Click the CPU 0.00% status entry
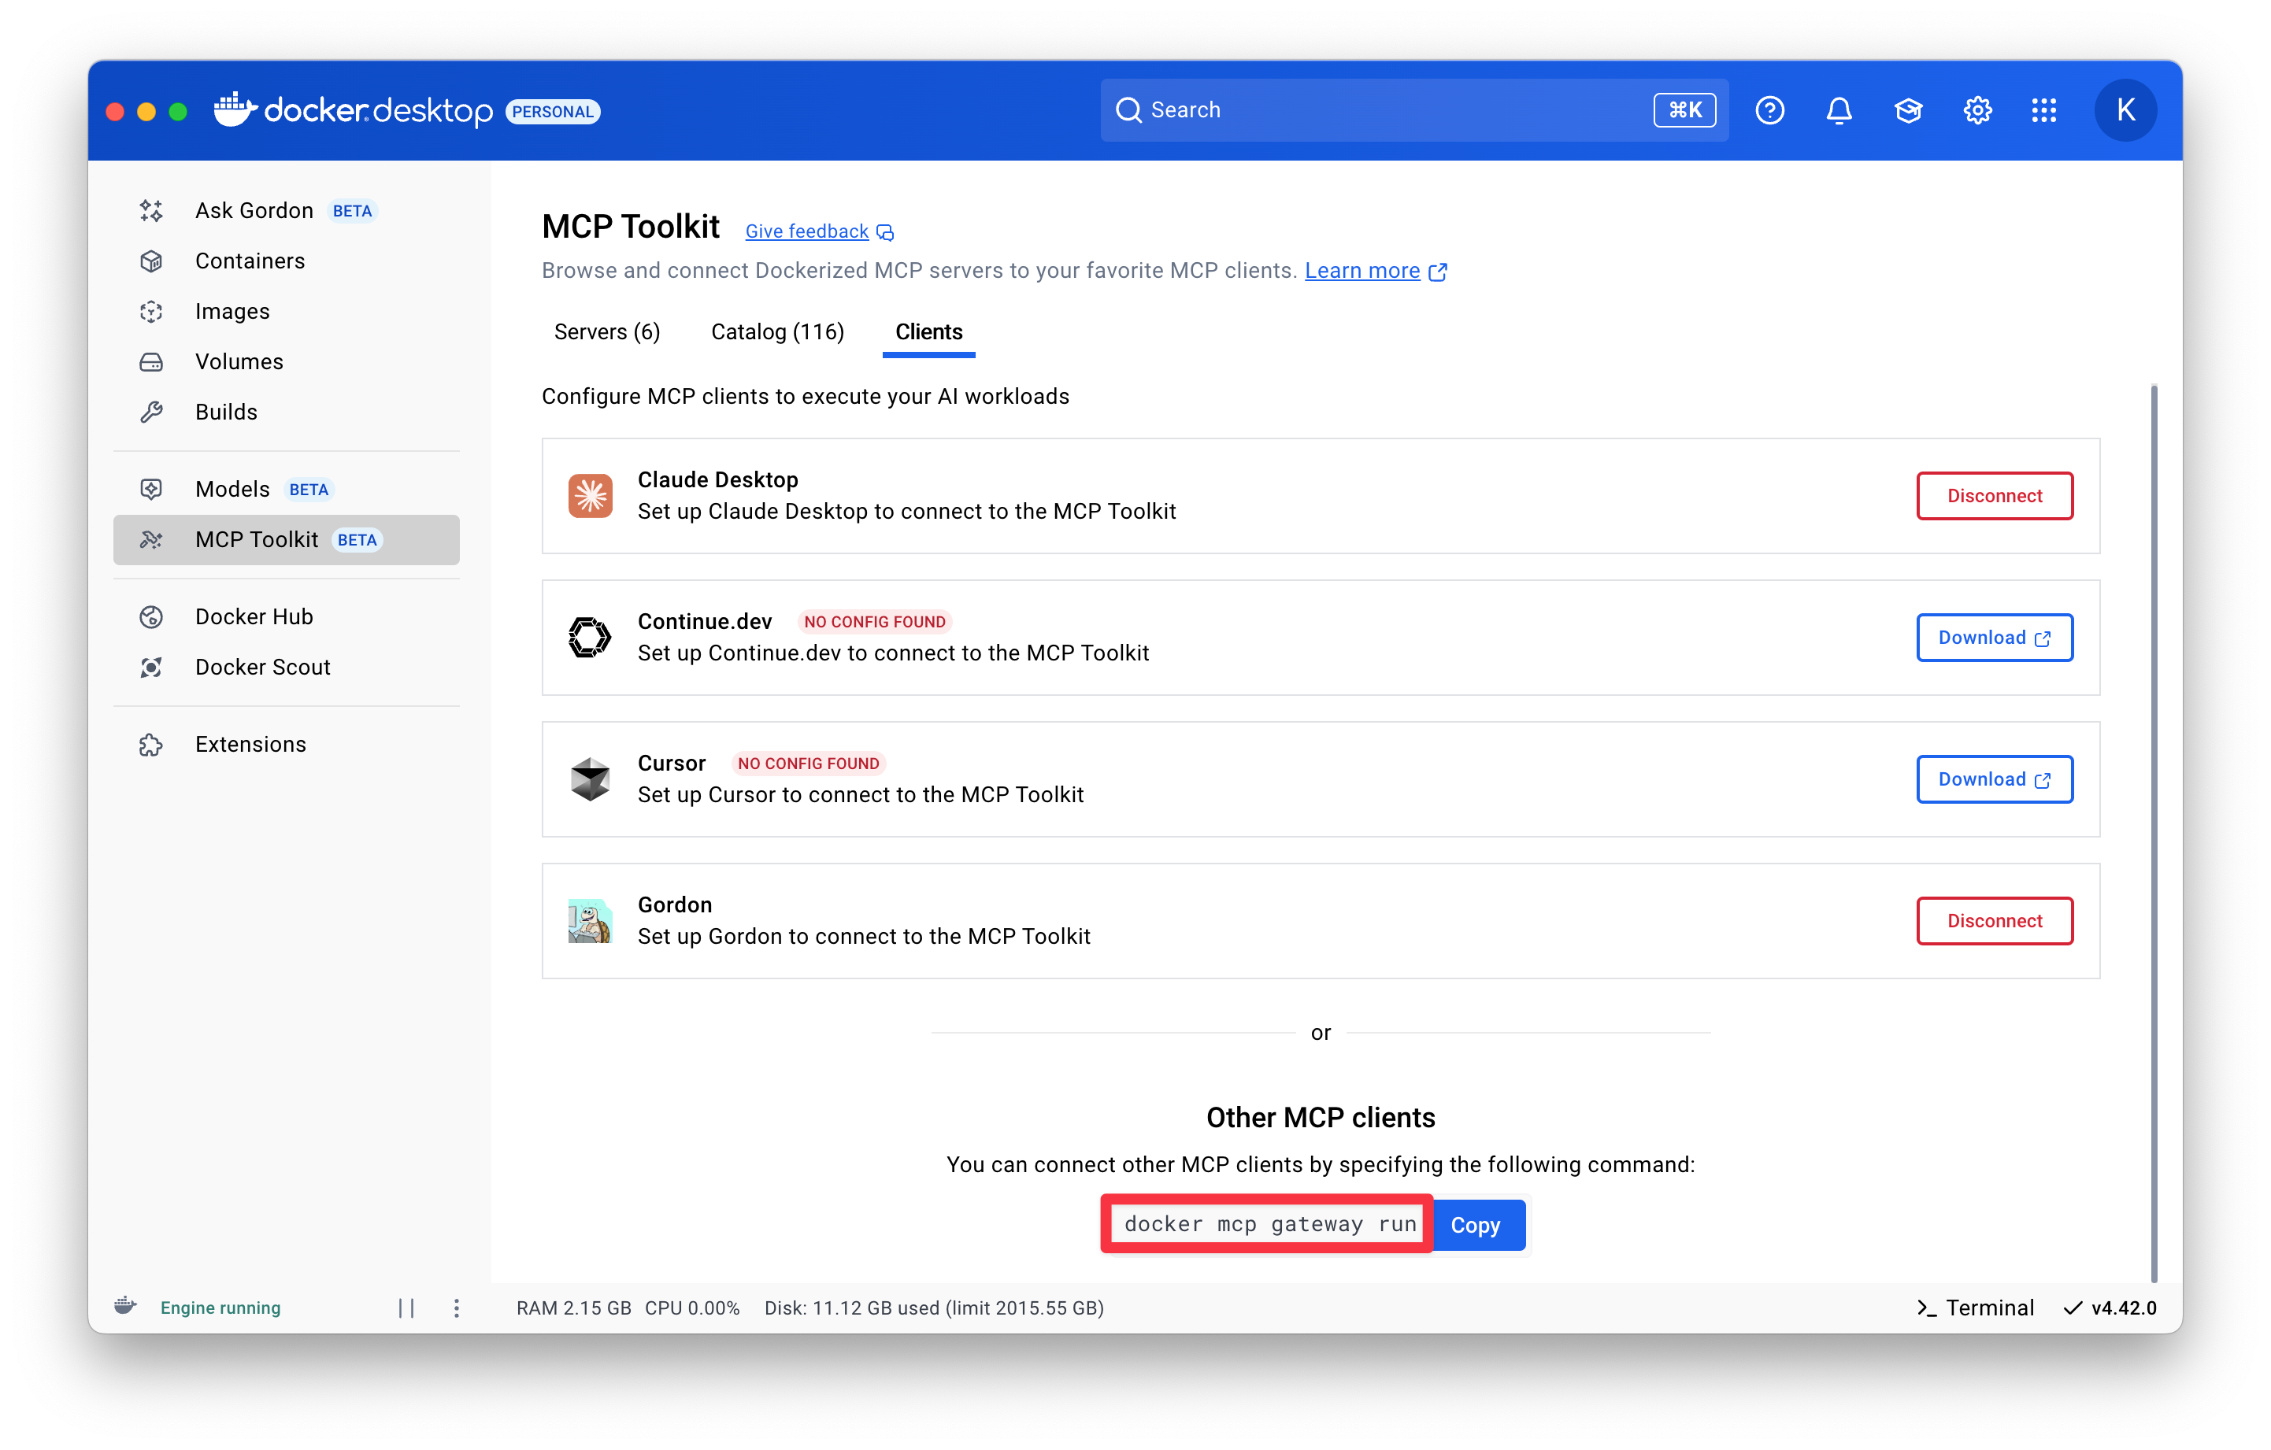Screen dimensions: 2271x1450 (x=692, y=1308)
